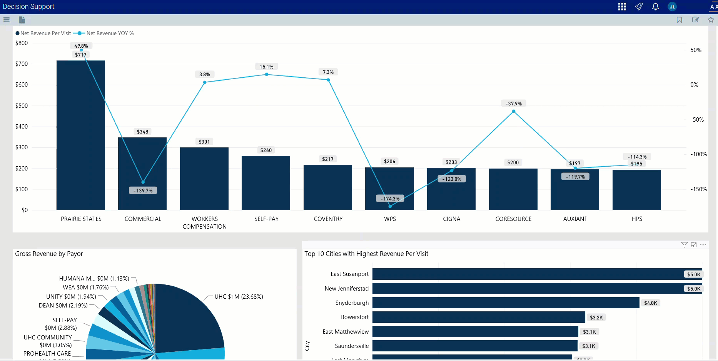Viewport: 718px width, 361px height.
Task: Open the JL user profile avatar
Action: click(x=672, y=7)
